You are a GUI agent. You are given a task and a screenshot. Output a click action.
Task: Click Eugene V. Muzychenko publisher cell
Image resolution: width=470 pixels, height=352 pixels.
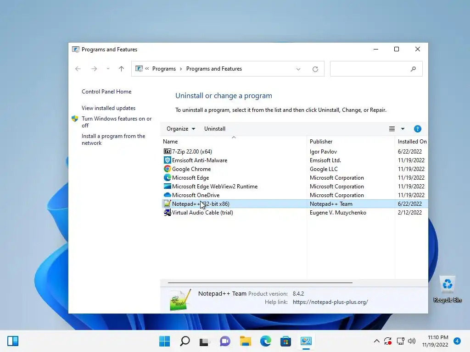[x=338, y=212]
